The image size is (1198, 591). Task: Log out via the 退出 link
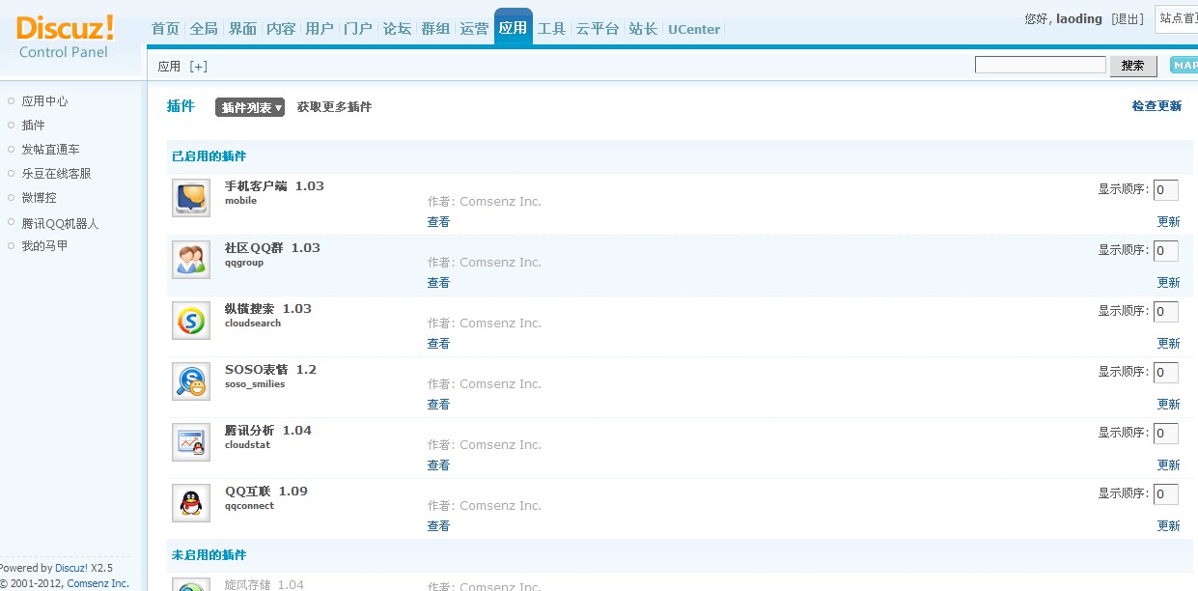(1128, 18)
